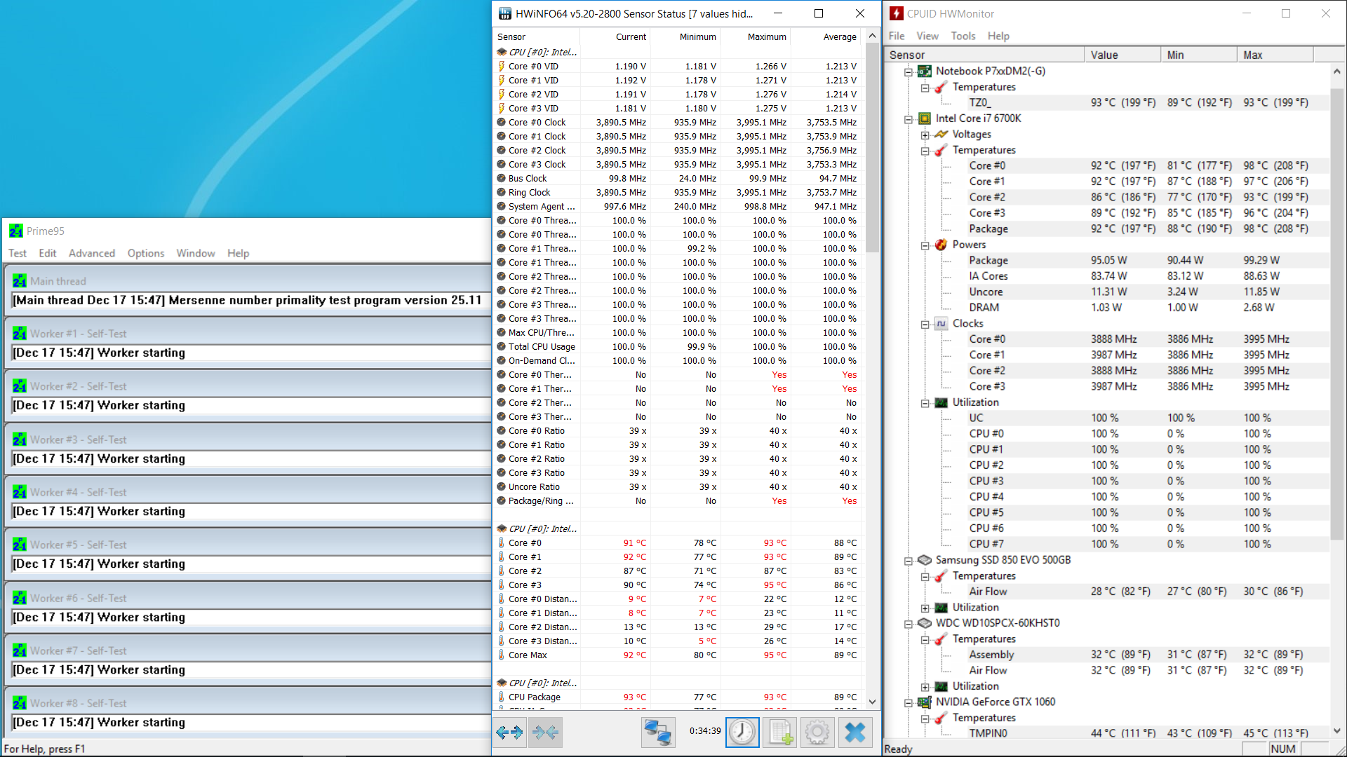Collapse the Intel Core i7 6700K node
Image resolution: width=1347 pixels, height=757 pixels.
(x=908, y=119)
